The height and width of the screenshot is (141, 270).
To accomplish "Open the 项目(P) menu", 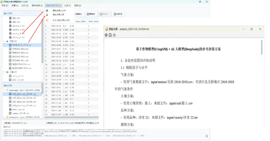I will pos(5,6).
